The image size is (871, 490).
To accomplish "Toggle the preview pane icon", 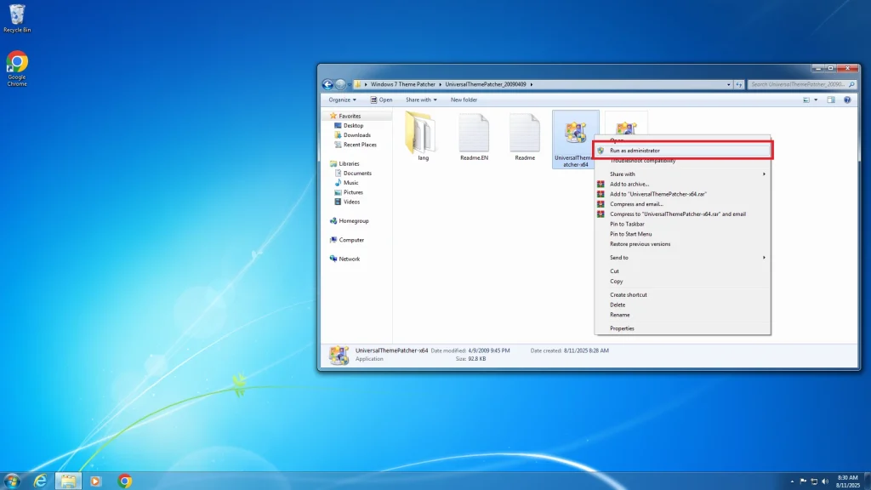I will [831, 100].
